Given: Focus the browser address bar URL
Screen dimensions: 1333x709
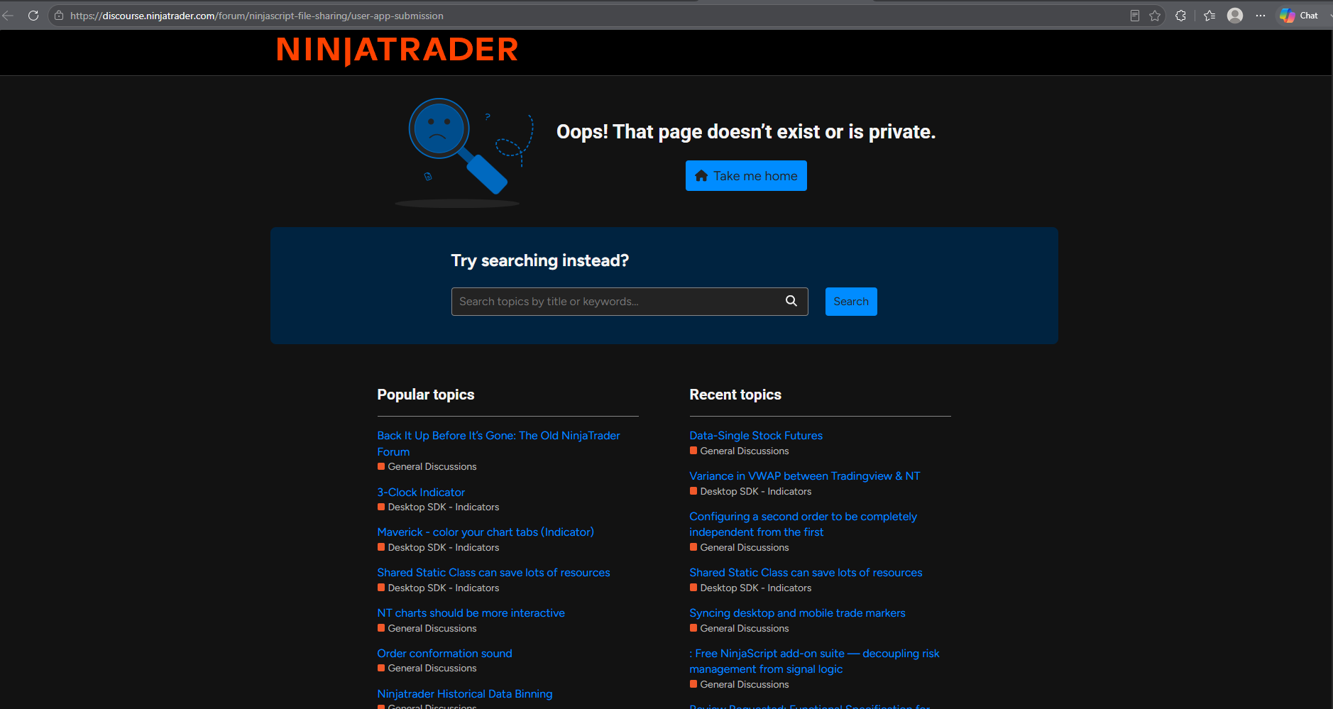Looking at the screenshot, I should pos(257,16).
